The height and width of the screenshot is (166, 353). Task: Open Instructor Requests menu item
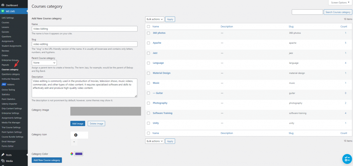pos(11,79)
